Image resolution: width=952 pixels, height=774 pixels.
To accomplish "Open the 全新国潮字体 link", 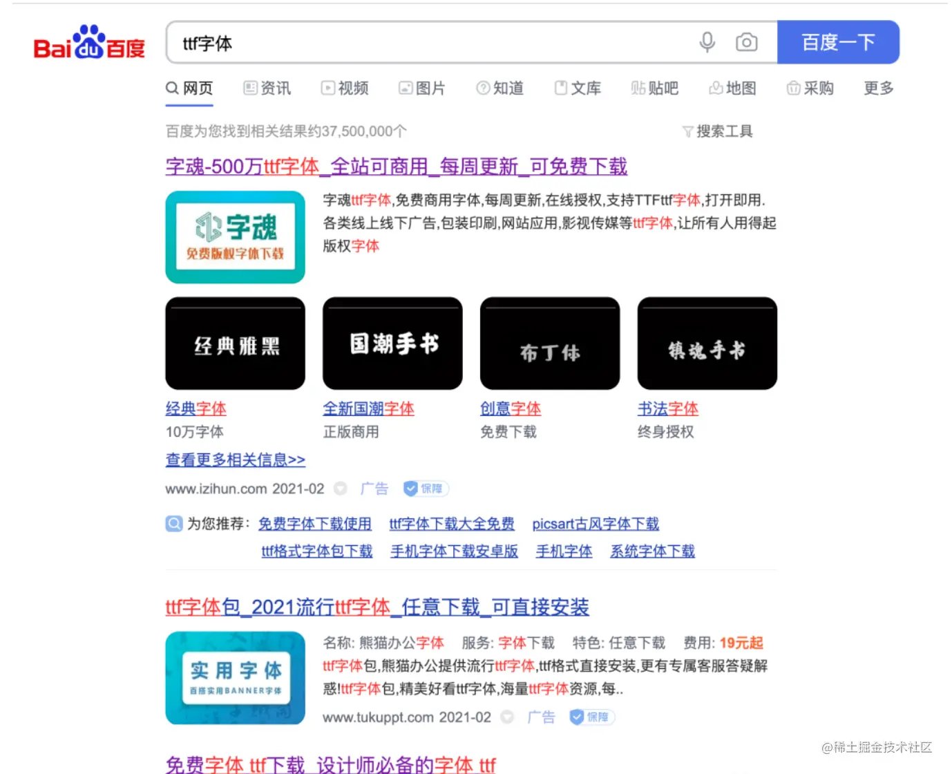I will [x=369, y=409].
